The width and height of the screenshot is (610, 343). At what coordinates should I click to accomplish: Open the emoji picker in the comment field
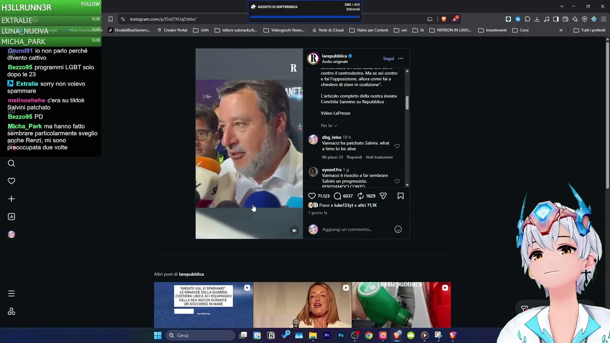point(398,229)
